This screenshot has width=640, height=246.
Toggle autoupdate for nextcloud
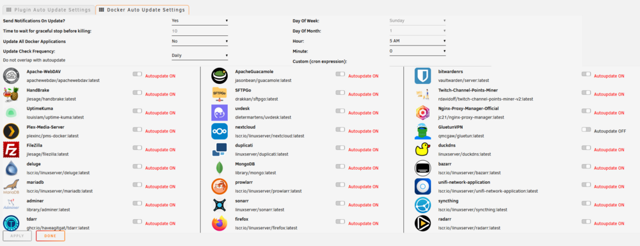tap(340, 129)
